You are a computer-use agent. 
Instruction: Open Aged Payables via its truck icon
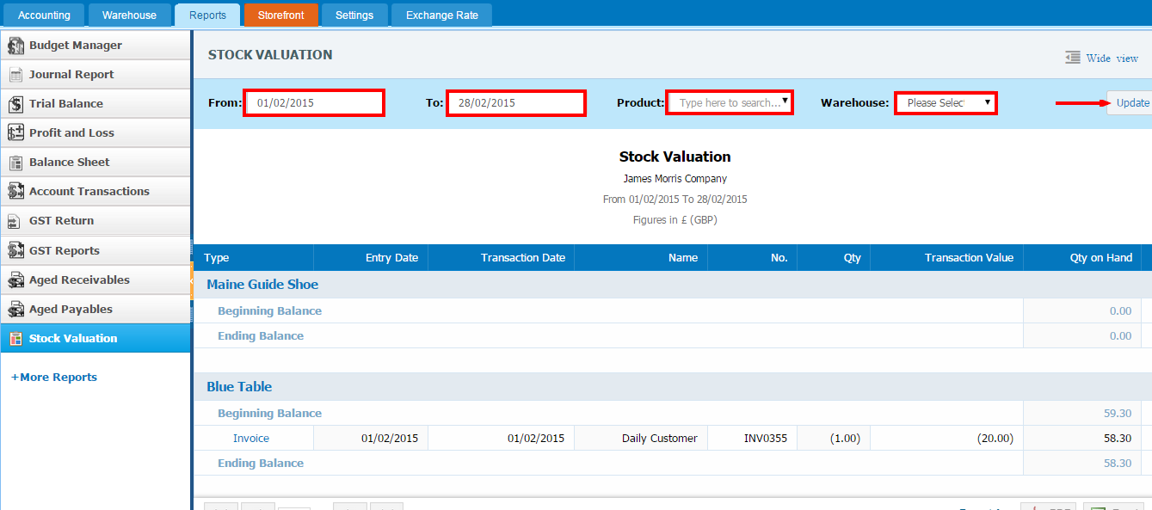pos(15,310)
